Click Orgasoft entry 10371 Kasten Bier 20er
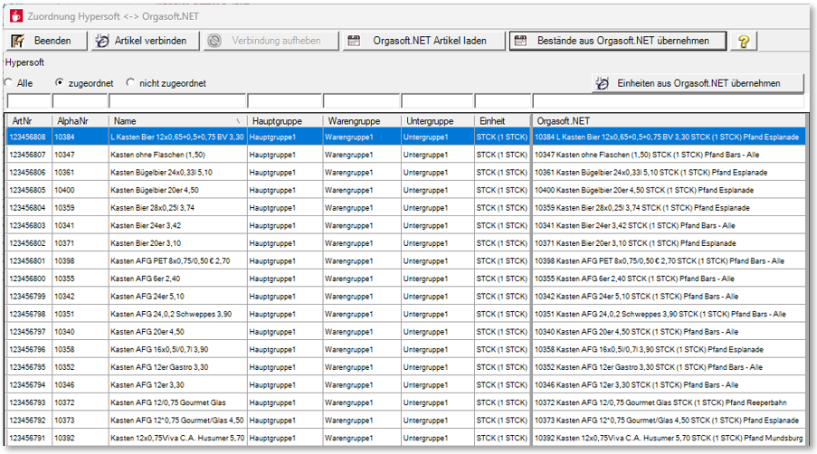 pyautogui.click(x=669, y=243)
